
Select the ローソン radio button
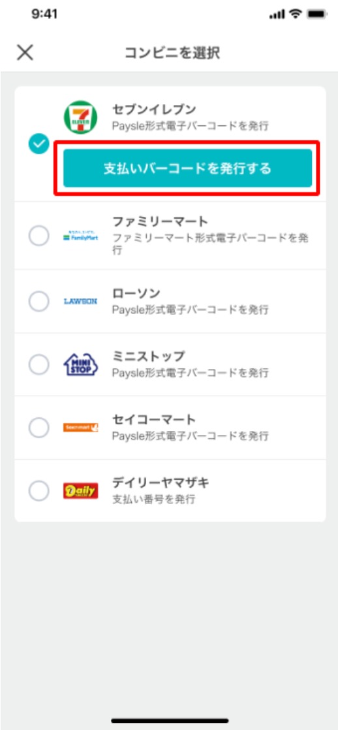coord(38,301)
